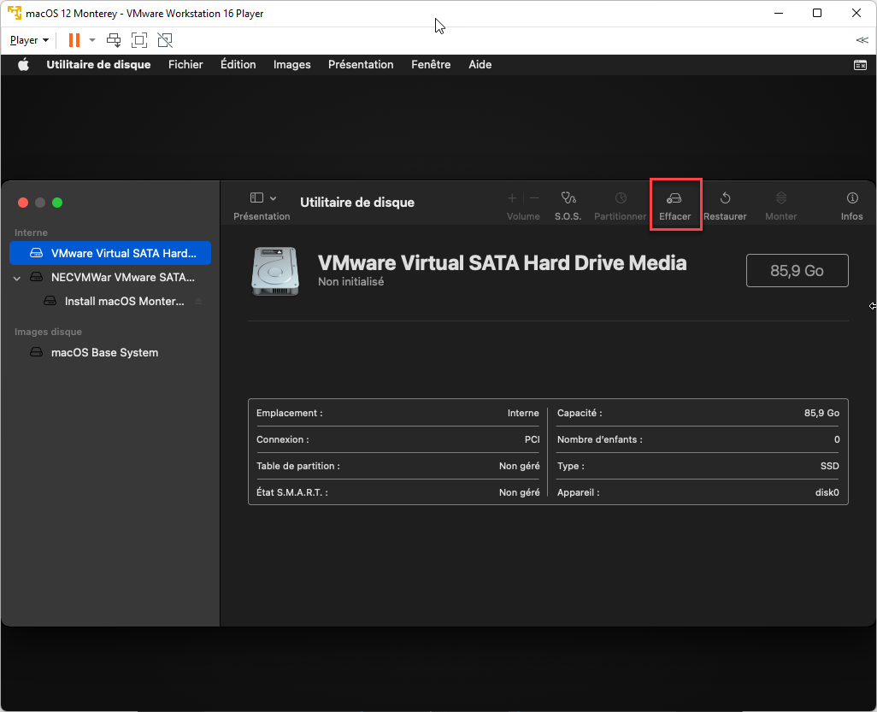
Task: Click the 'PCI' connection value
Action: [x=532, y=439]
